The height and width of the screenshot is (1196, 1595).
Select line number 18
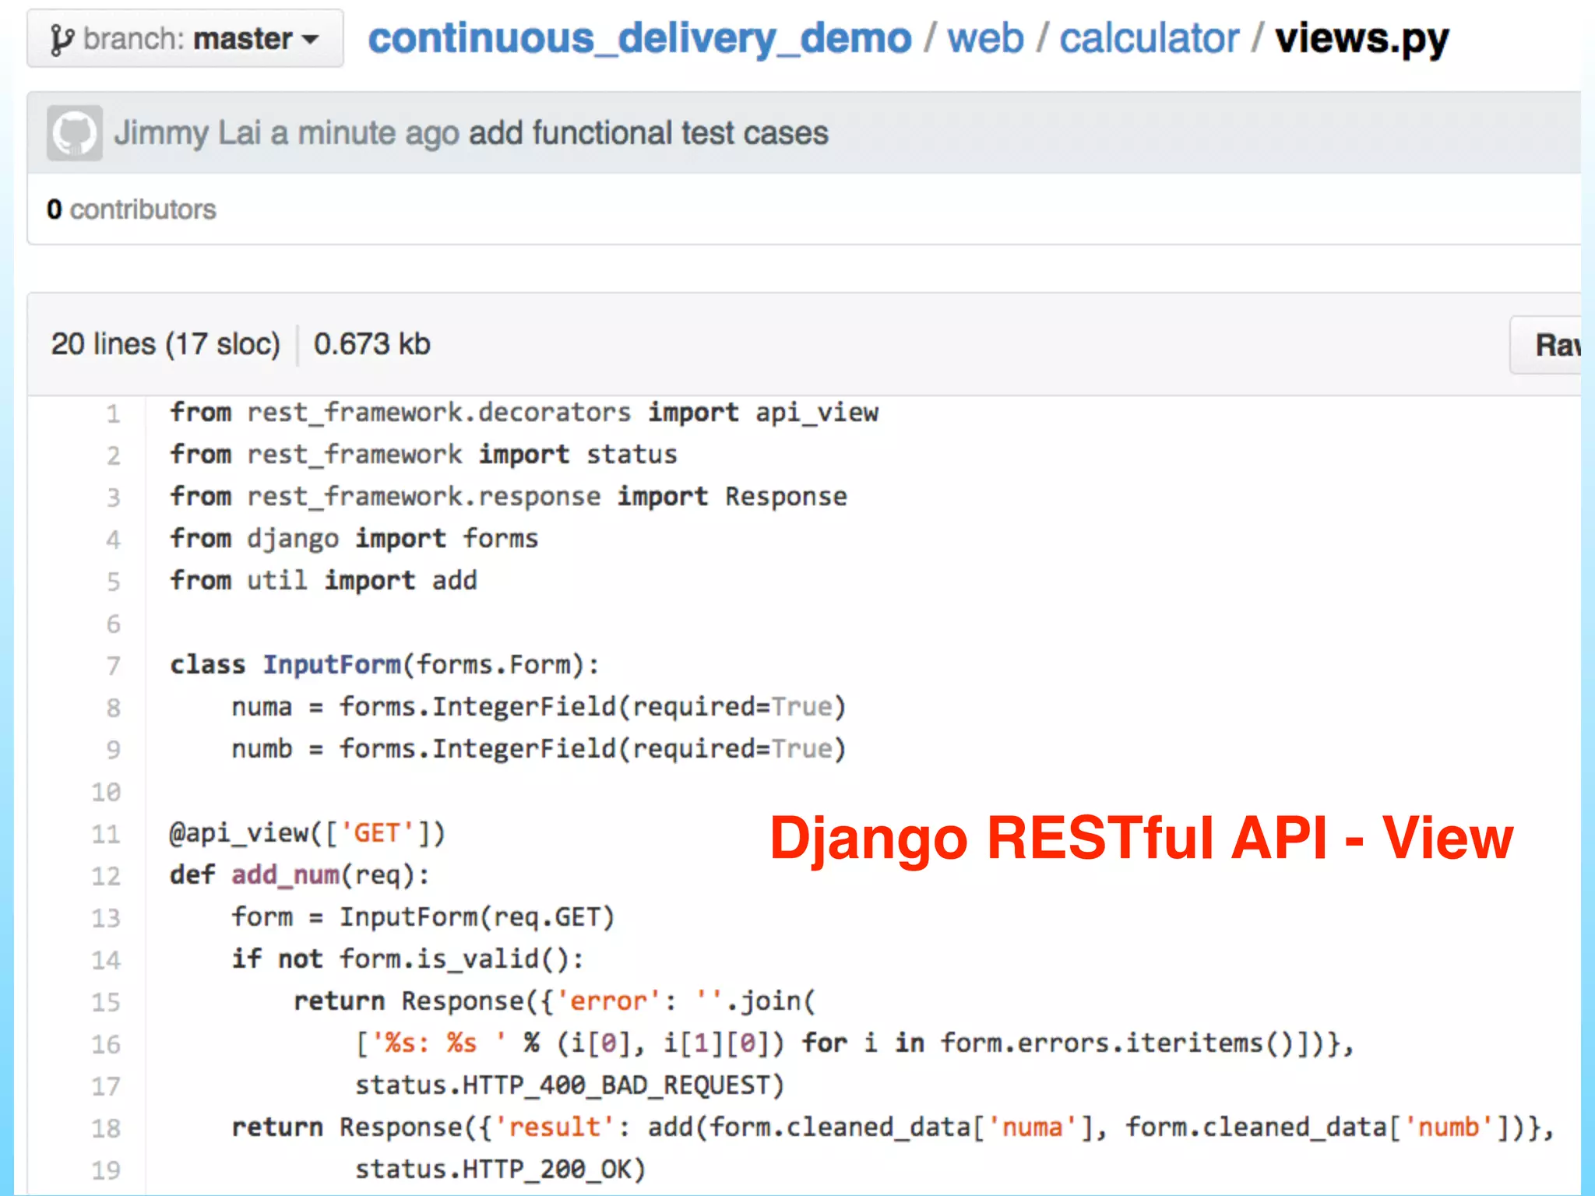107,1128
